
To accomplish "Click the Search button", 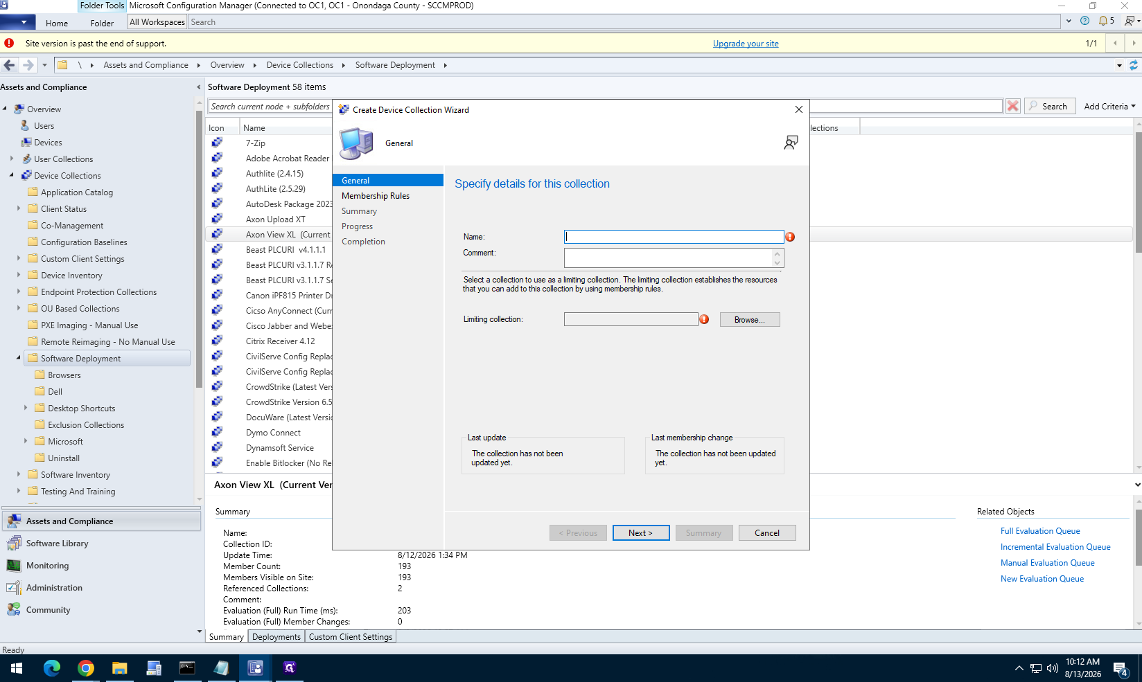I will pyautogui.click(x=1050, y=106).
